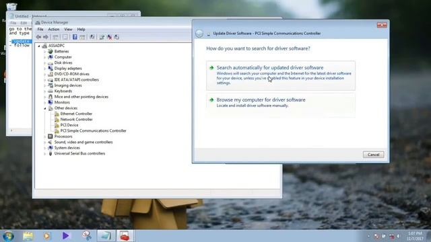This screenshot has width=431, height=242.
Task: Open File Explorer from the taskbar
Action: click(x=28, y=236)
